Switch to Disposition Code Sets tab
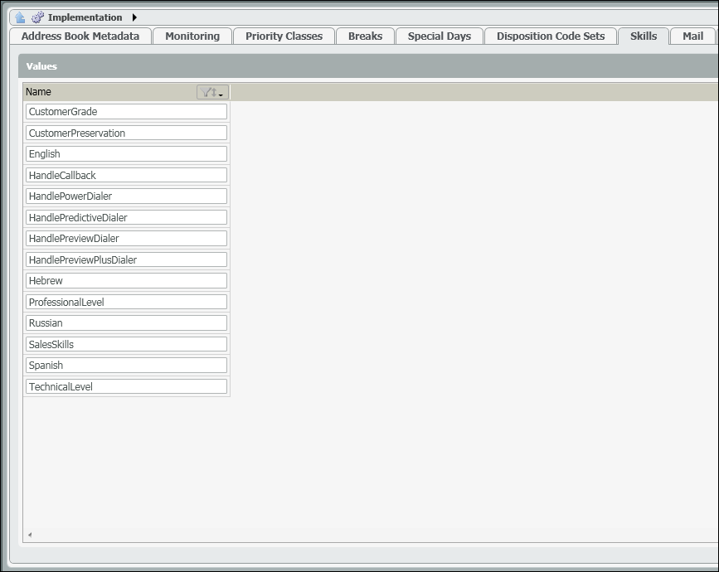 point(551,36)
